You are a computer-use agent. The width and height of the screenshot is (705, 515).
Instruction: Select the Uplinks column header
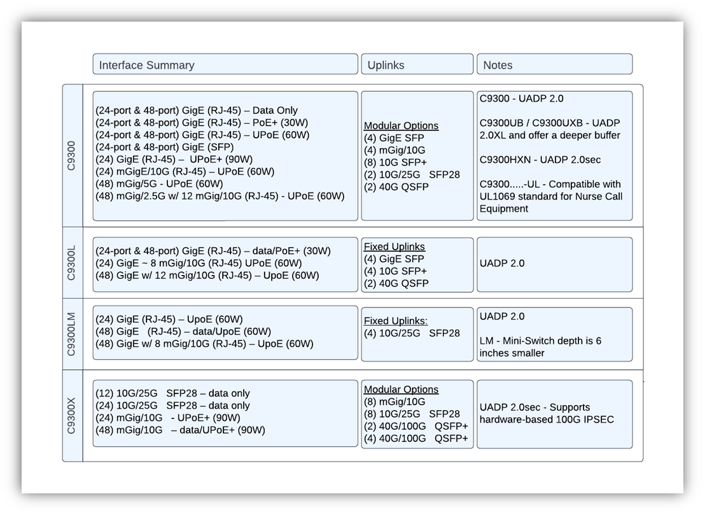click(x=417, y=64)
